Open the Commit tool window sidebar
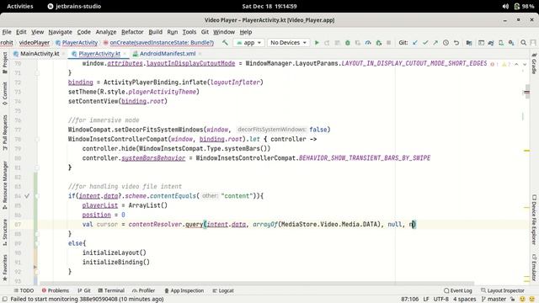Image resolution: width=539 pixels, height=303 pixels. point(5,93)
